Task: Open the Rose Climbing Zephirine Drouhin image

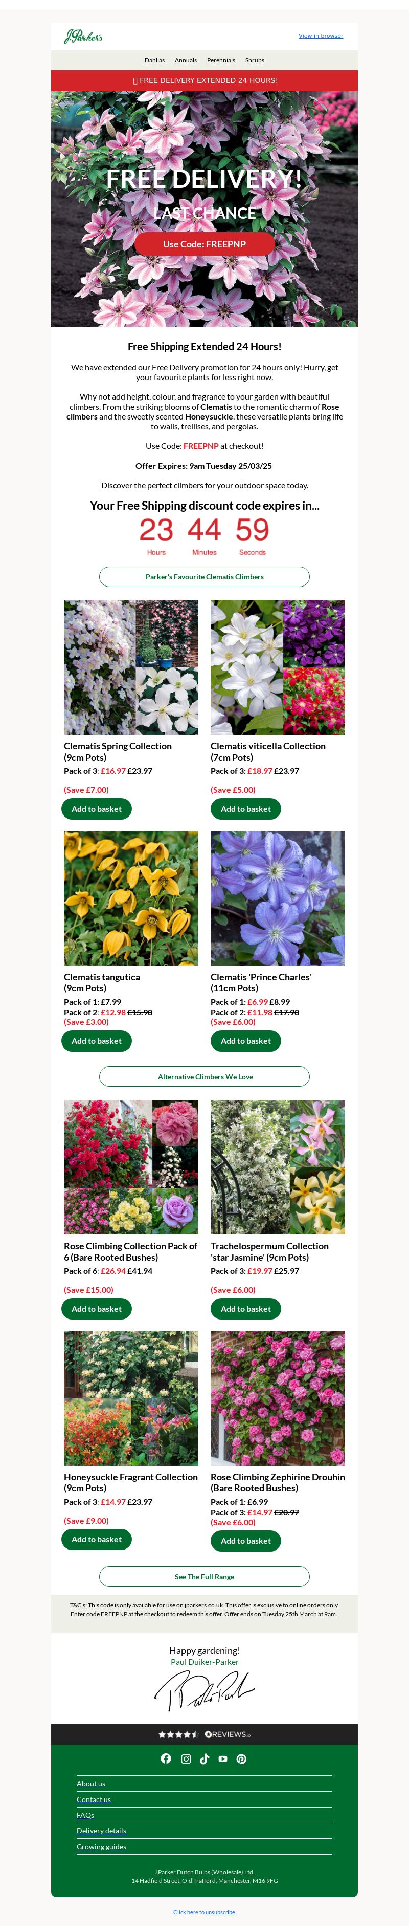Action: pyautogui.click(x=278, y=1397)
